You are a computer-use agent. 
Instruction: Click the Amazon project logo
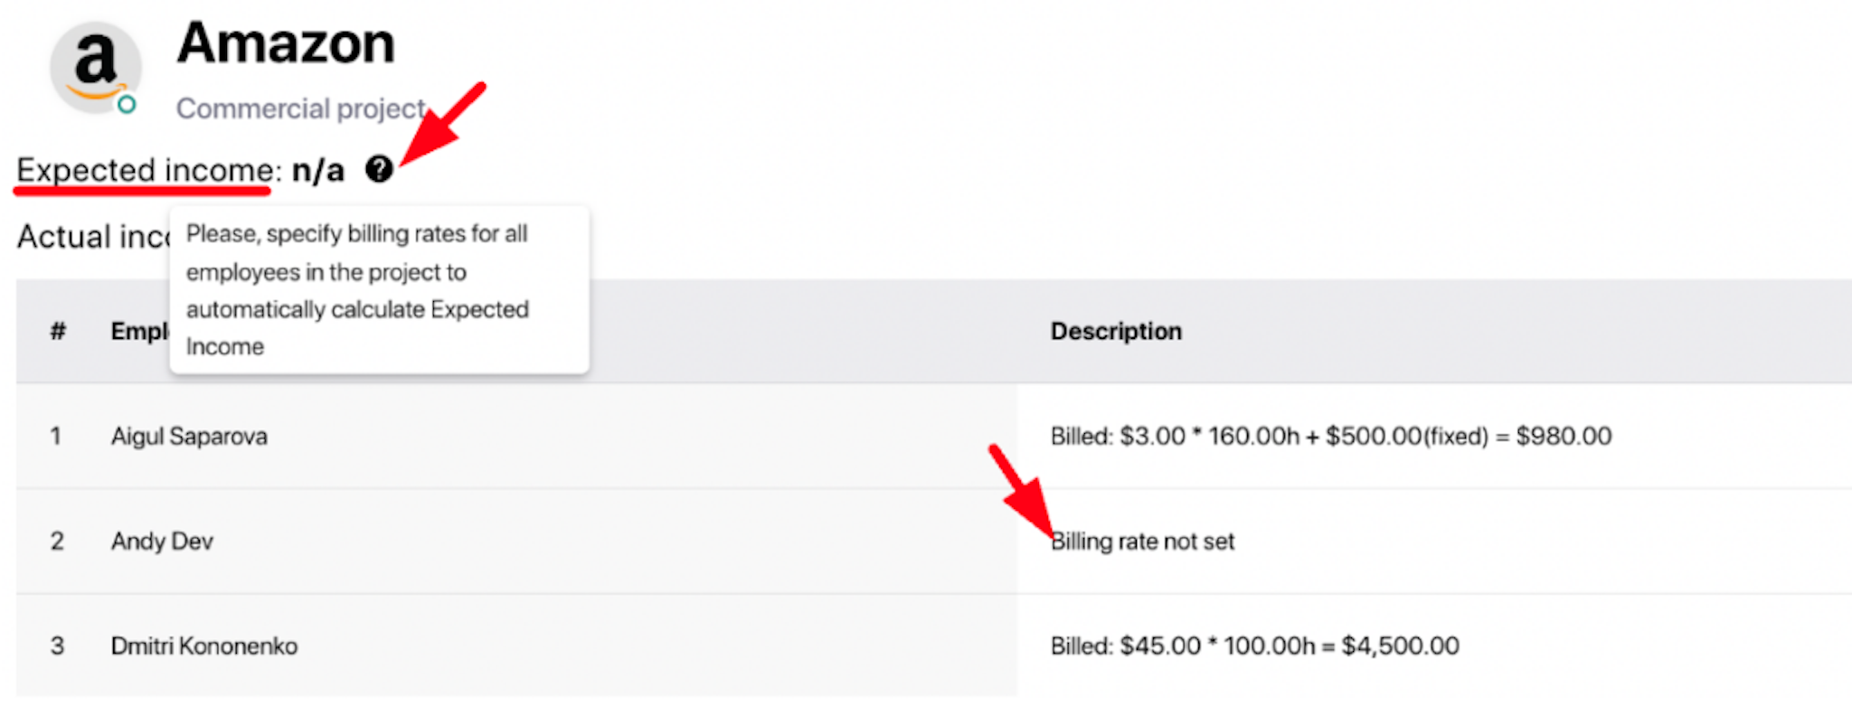tap(95, 67)
